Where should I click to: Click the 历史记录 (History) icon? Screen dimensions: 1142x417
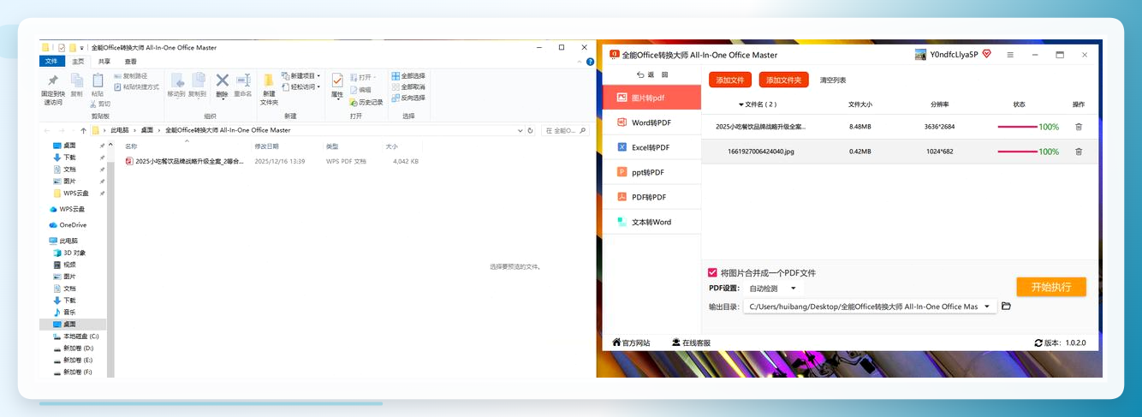coord(354,102)
